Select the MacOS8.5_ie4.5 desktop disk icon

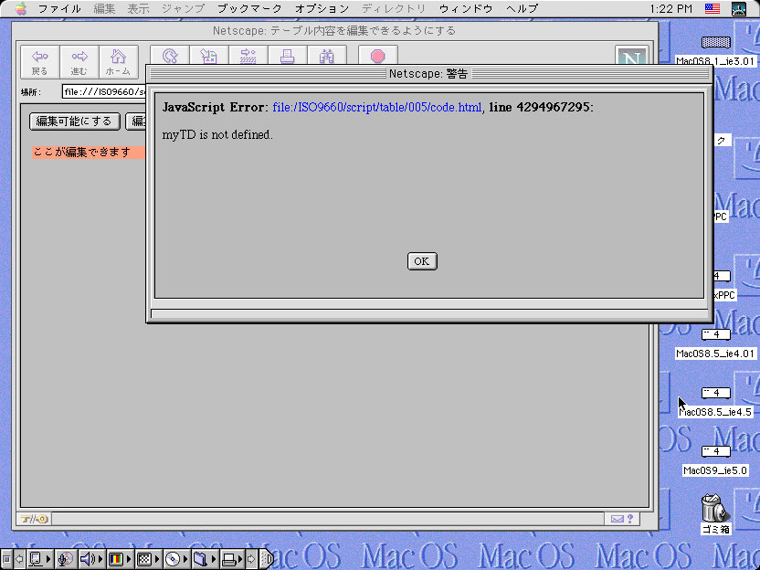(716, 393)
